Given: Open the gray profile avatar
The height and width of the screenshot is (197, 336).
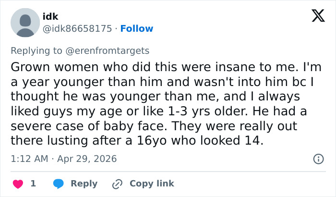Looking at the screenshot, I should [x=25, y=23].
